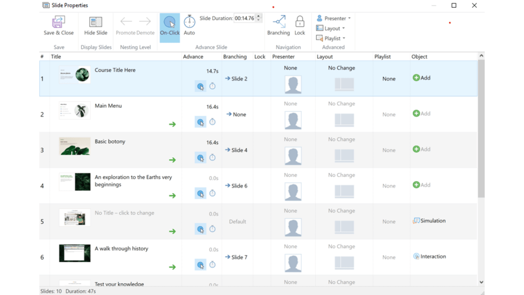The image size is (524, 295).
Task: Open the Layout dropdown
Action: (330, 28)
